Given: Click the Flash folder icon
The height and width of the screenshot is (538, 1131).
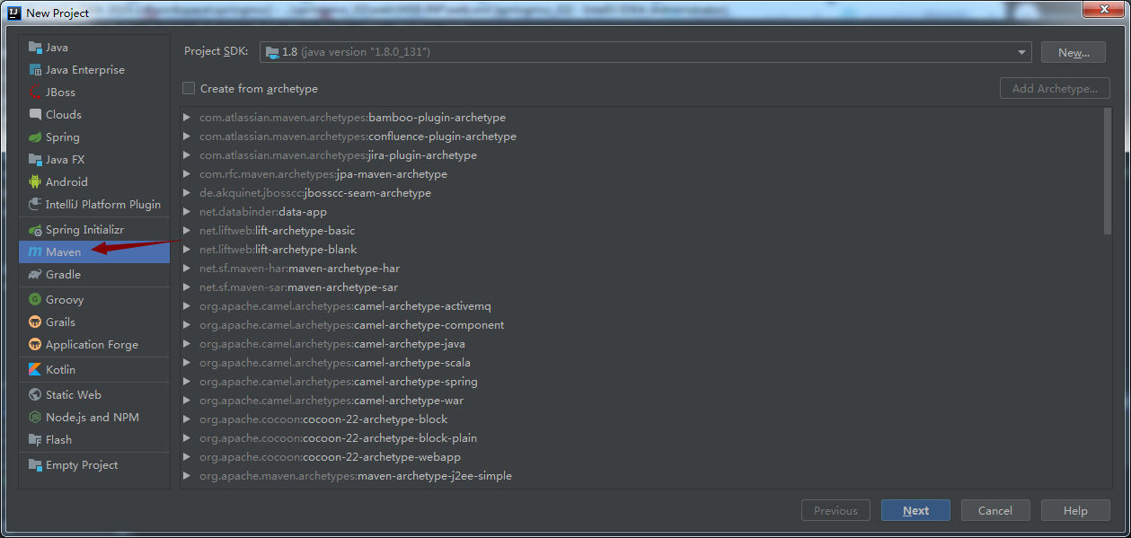Looking at the screenshot, I should click(x=35, y=440).
